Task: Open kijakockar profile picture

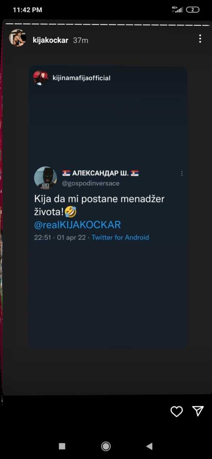Action: [18, 38]
